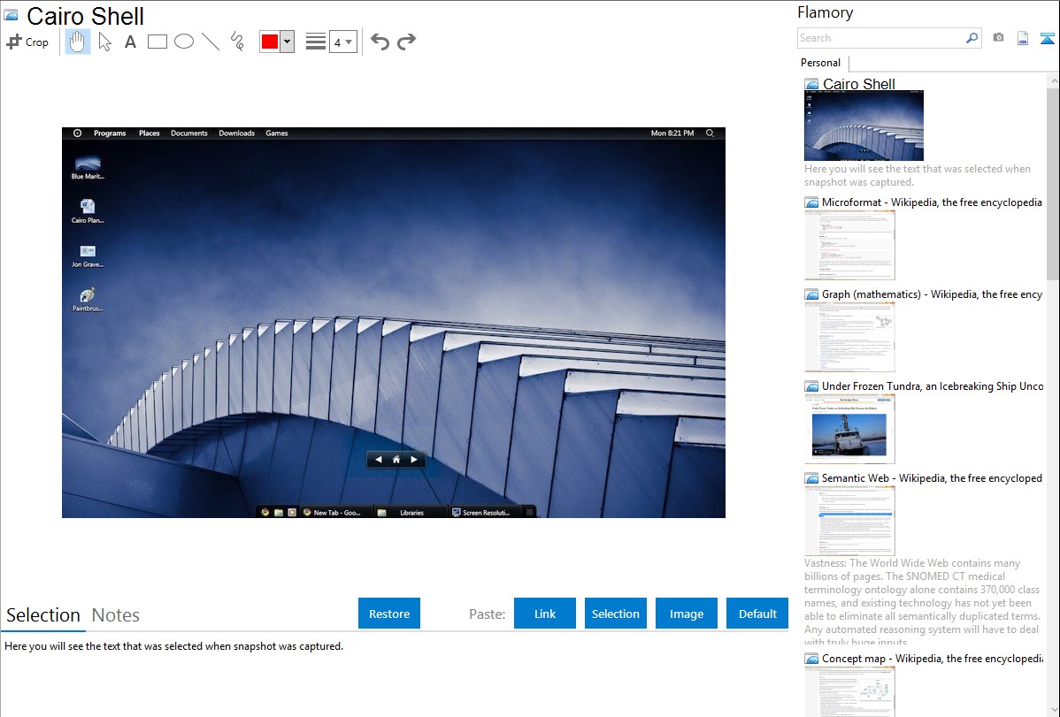Click the Paste Selection button
The height and width of the screenshot is (717, 1060).
point(616,614)
